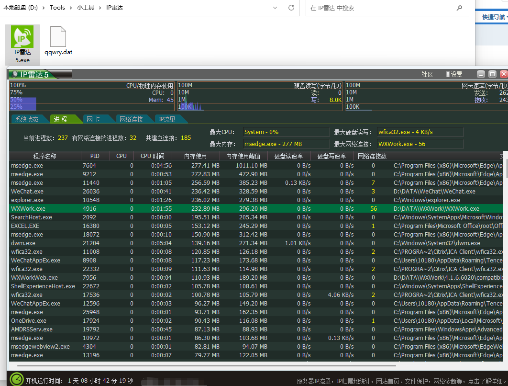
Task: Select the WXWork.exe process row
Action: (x=256, y=209)
